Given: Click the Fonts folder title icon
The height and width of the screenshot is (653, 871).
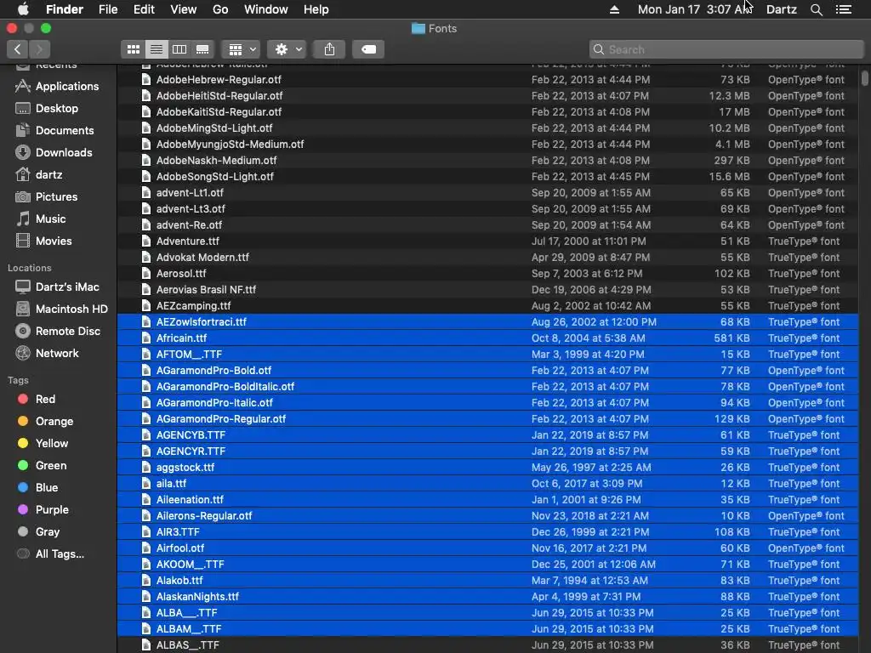Looking at the screenshot, I should [418, 28].
